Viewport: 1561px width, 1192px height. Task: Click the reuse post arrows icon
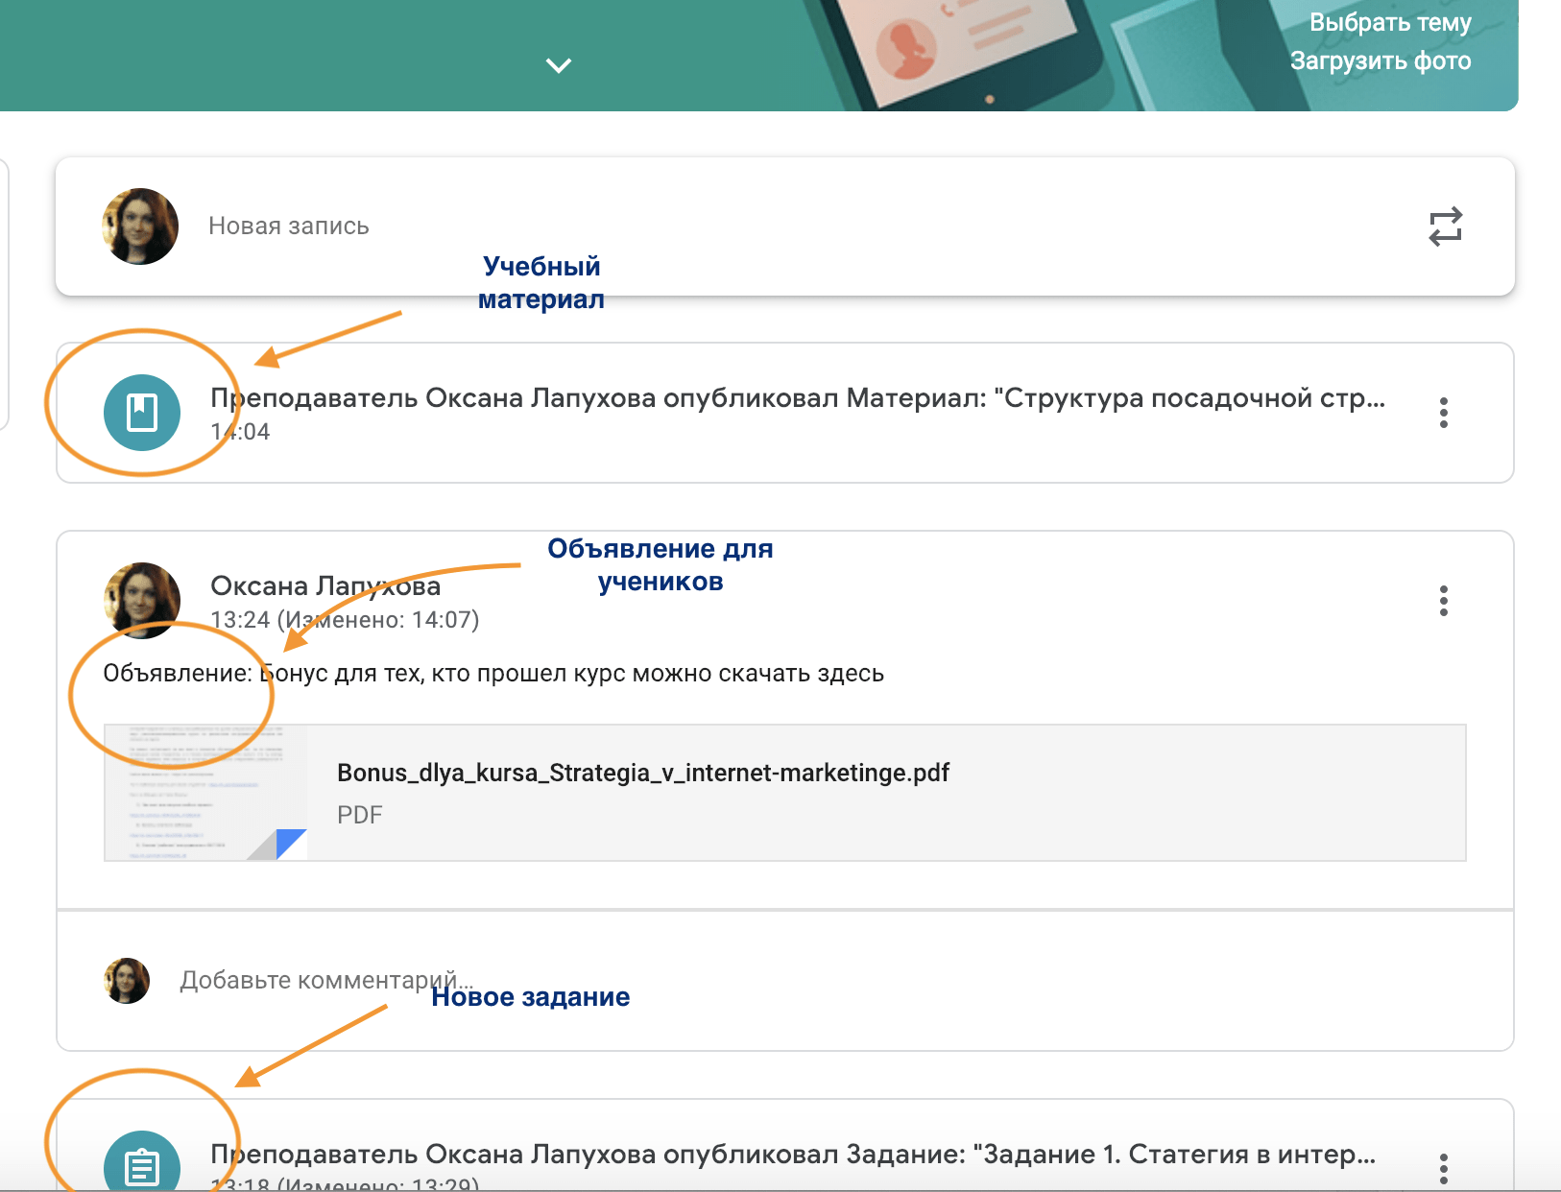pyautogui.click(x=1445, y=226)
